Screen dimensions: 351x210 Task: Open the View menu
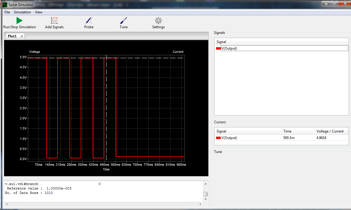[39, 12]
